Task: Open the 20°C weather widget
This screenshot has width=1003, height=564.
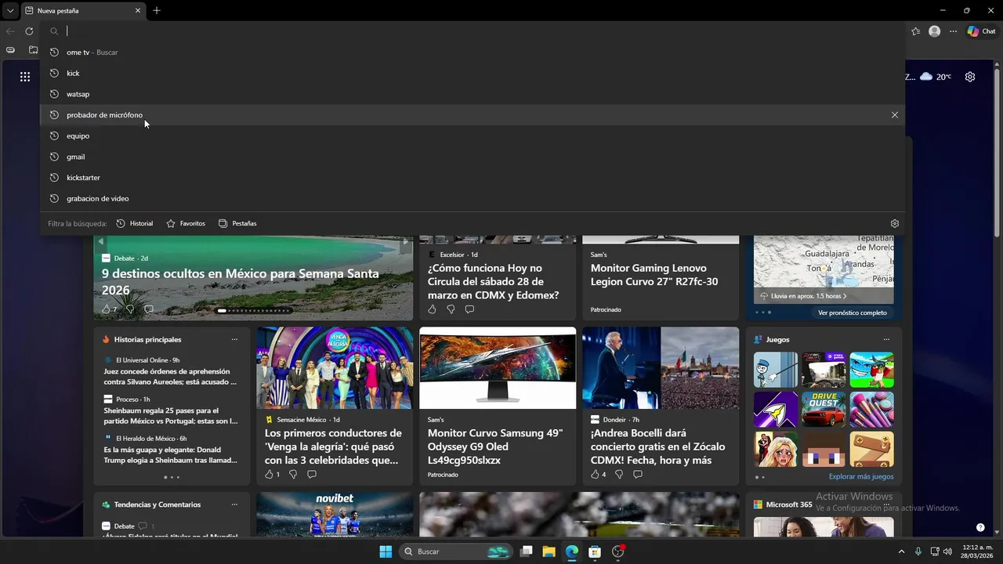Action: tap(936, 77)
